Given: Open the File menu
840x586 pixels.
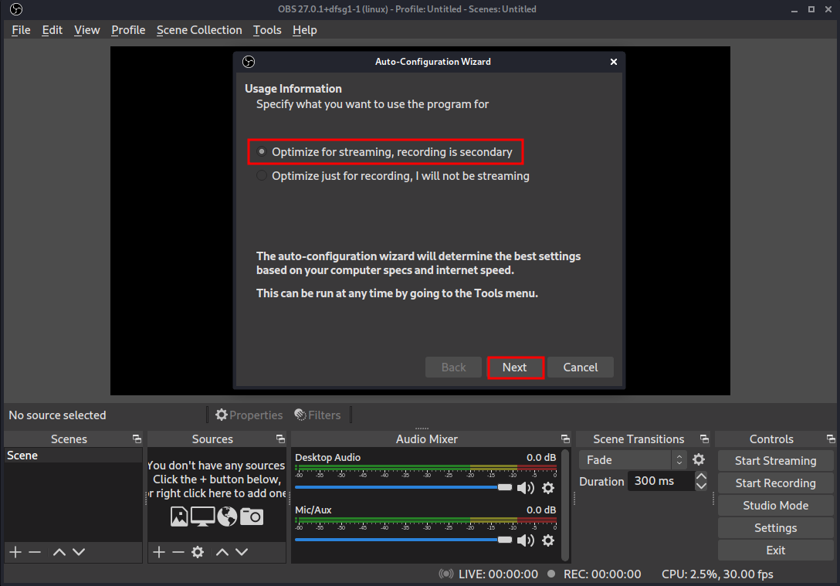Looking at the screenshot, I should 21,30.
